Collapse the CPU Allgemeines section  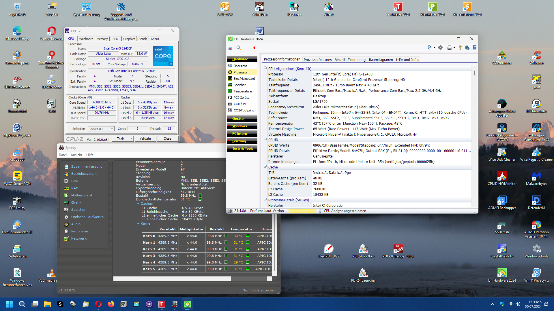click(265, 68)
